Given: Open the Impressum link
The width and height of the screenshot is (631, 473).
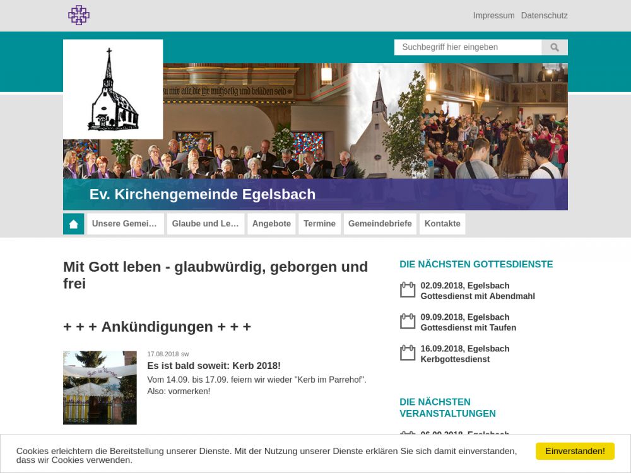Looking at the screenshot, I should point(493,16).
